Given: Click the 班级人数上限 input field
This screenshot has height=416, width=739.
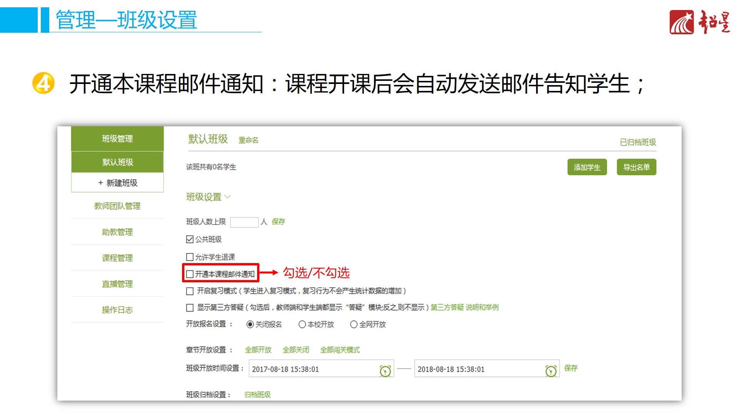Looking at the screenshot, I should click(244, 222).
